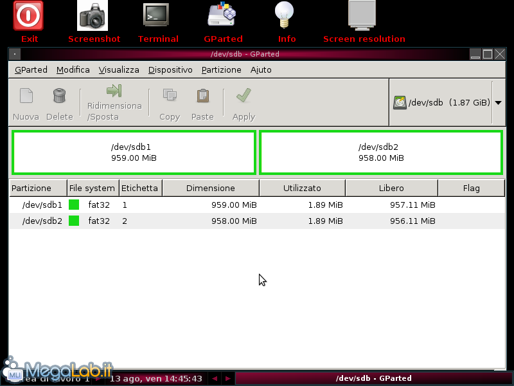This screenshot has width=514, height=386.
Task: Click the Apply checkmark toolbar icon
Action: tap(244, 95)
